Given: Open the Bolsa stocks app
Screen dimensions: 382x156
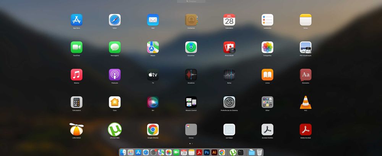Looking at the screenshot, I should point(229,75).
